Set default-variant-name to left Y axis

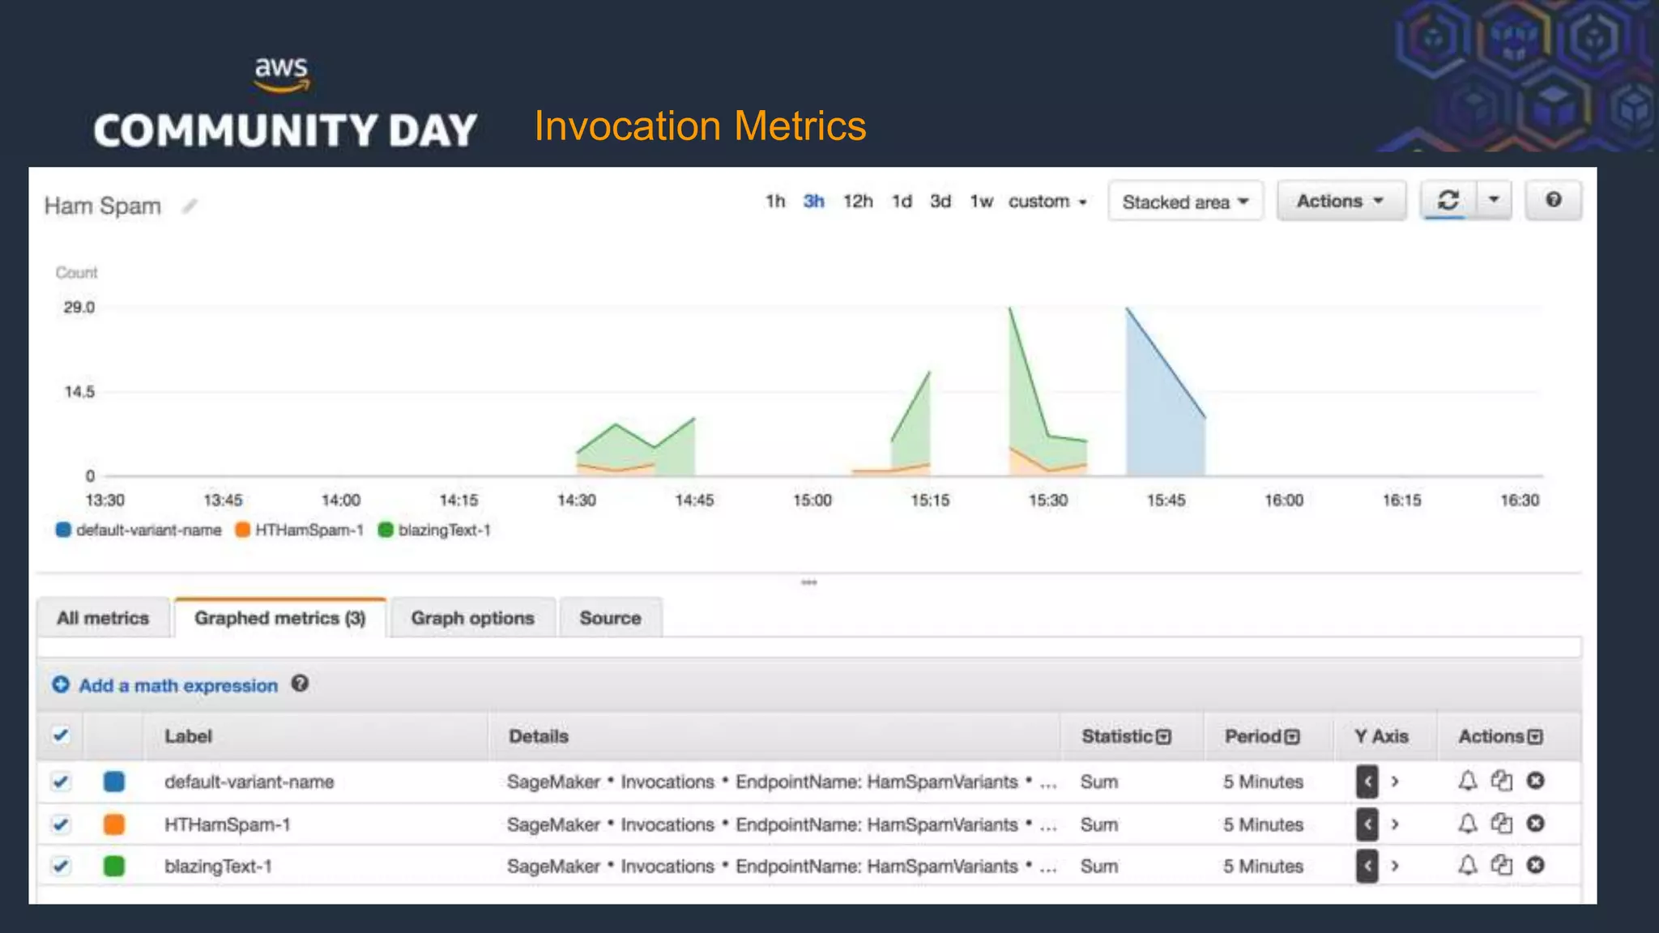(1367, 782)
